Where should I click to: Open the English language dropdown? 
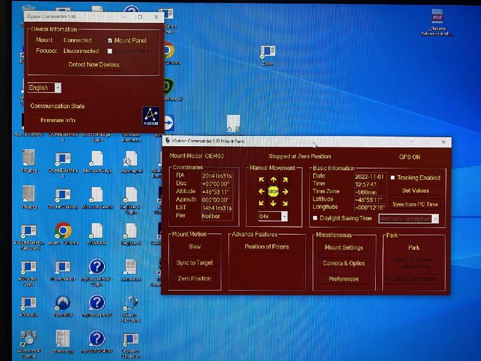(x=44, y=88)
